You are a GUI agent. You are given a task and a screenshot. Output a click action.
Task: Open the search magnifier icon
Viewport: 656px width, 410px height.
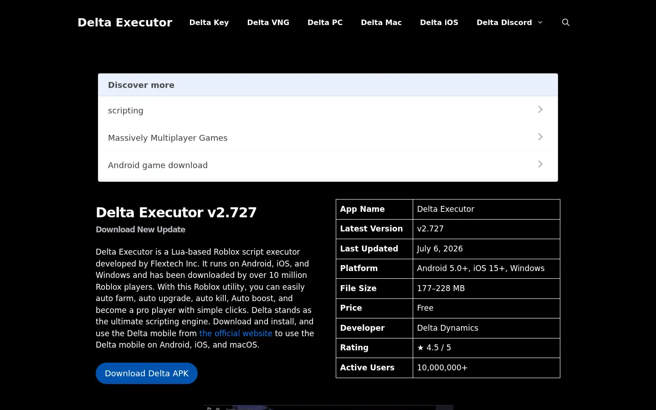pyautogui.click(x=566, y=22)
